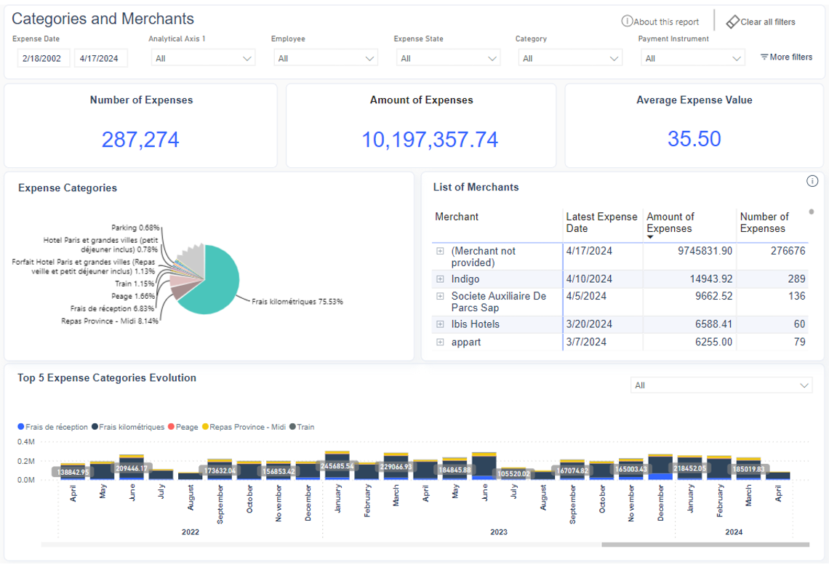
Task: Click the Frais de réception 6.83% label
Action: pyautogui.click(x=112, y=308)
